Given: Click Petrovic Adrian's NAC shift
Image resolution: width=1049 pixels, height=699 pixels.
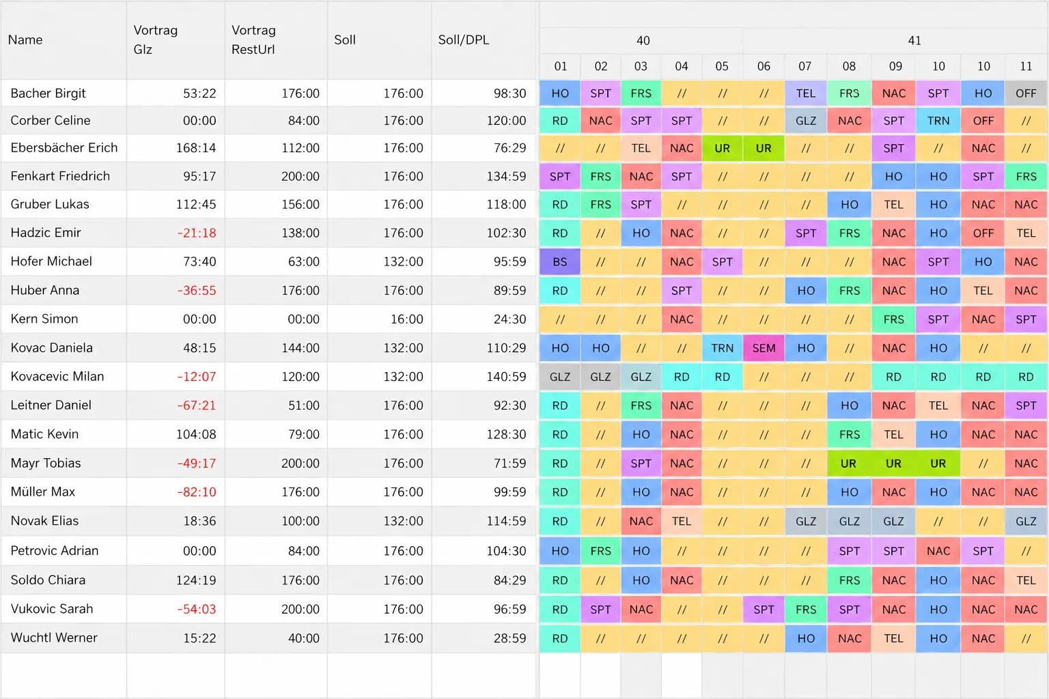Looking at the screenshot, I should [938, 551].
